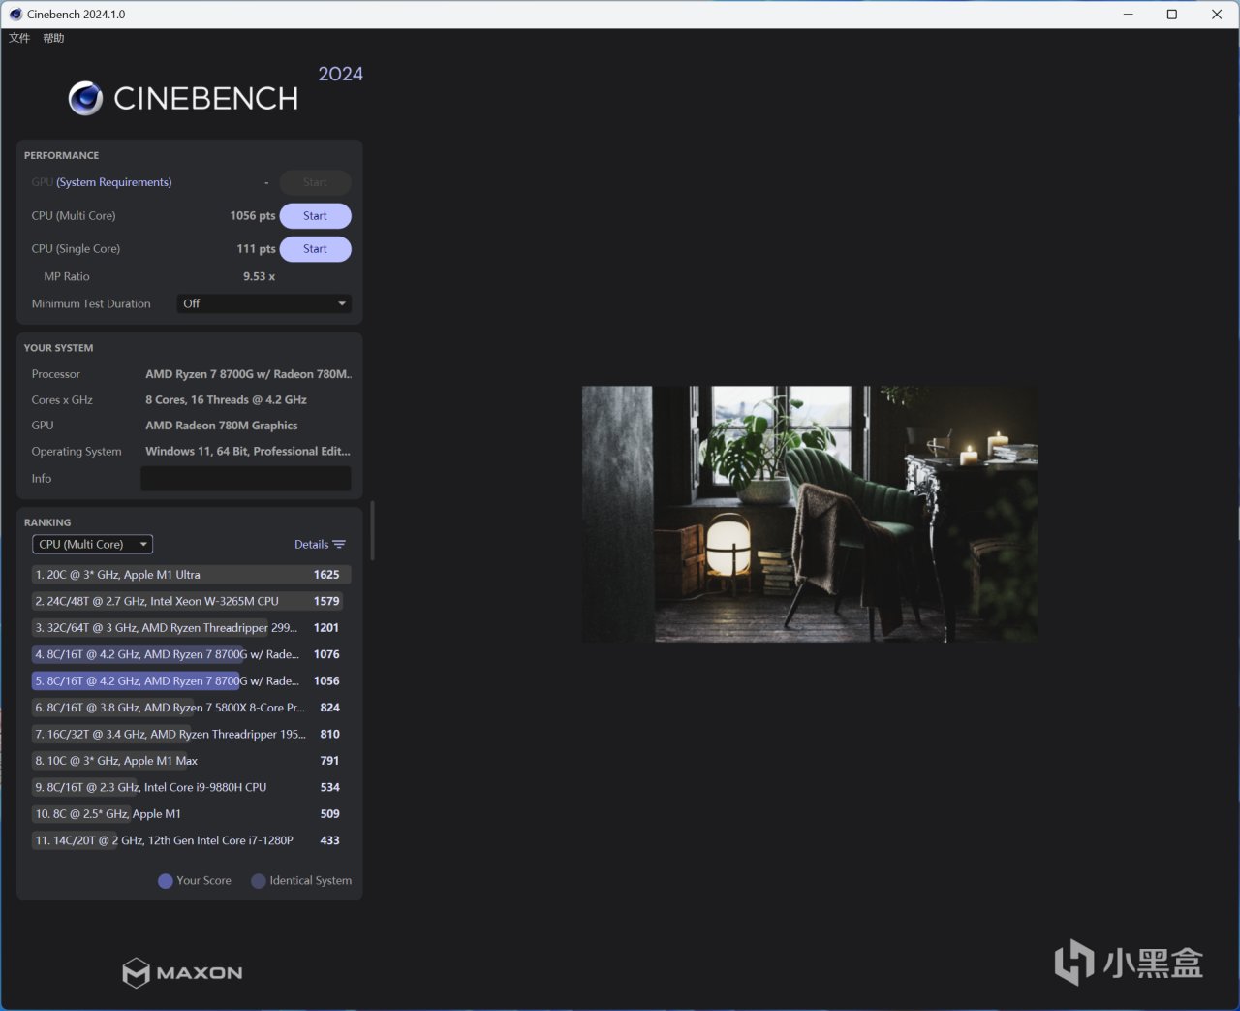Screen dimensions: 1240x1011
Task: Minimize the Cinebench window
Action: pos(1129,15)
